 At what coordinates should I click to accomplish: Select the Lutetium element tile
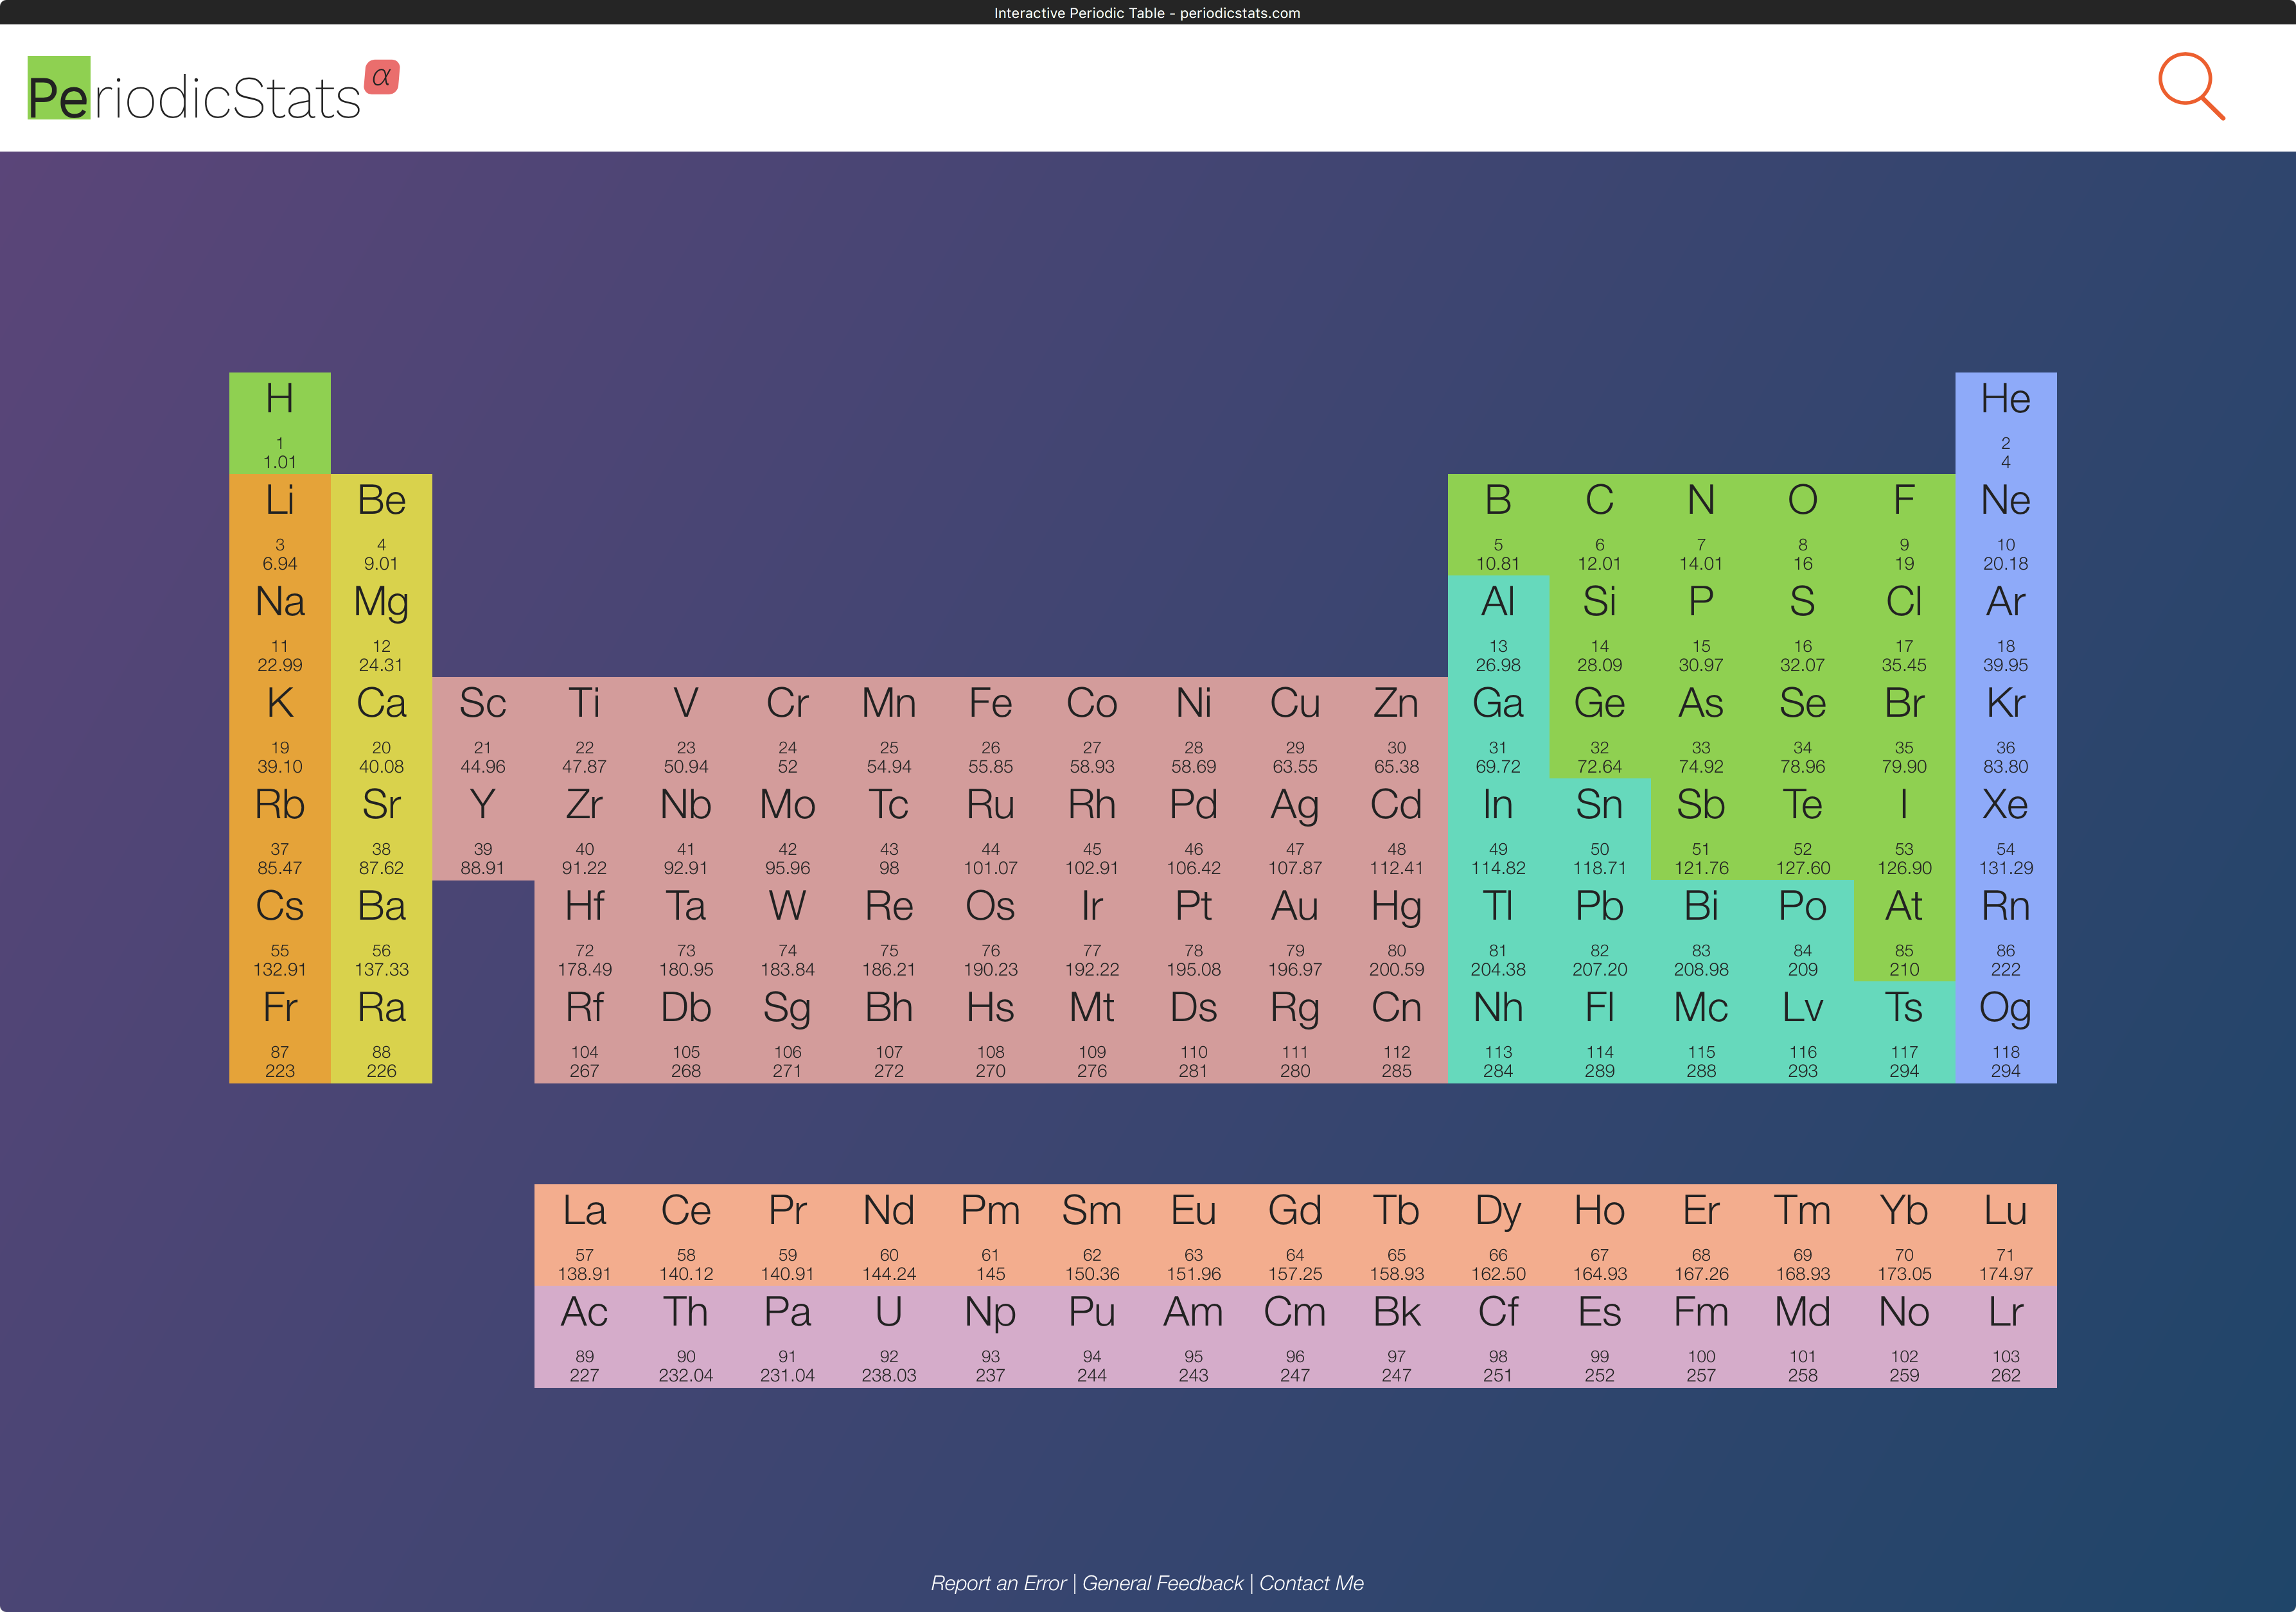(x=2006, y=1234)
